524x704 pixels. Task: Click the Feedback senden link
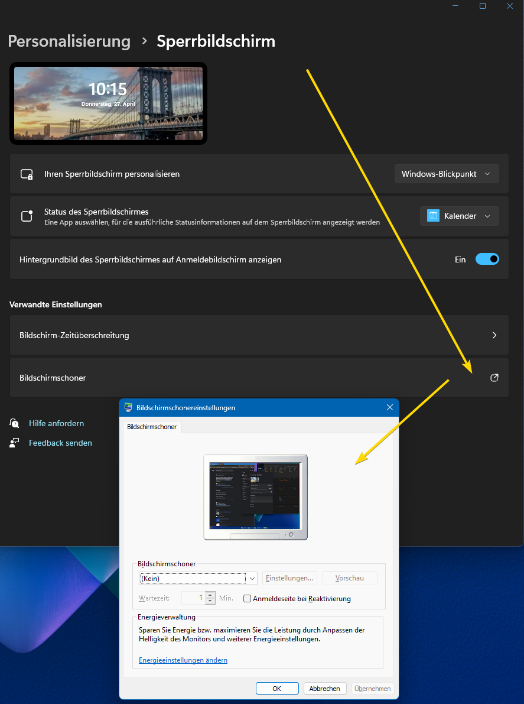coord(61,443)
